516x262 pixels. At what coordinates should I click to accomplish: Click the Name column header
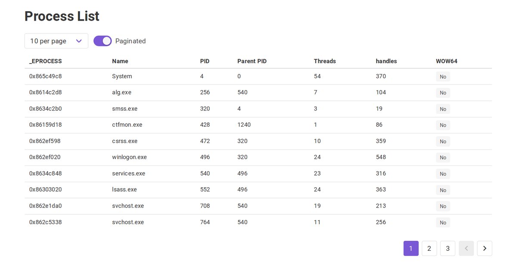click(120, 61)
